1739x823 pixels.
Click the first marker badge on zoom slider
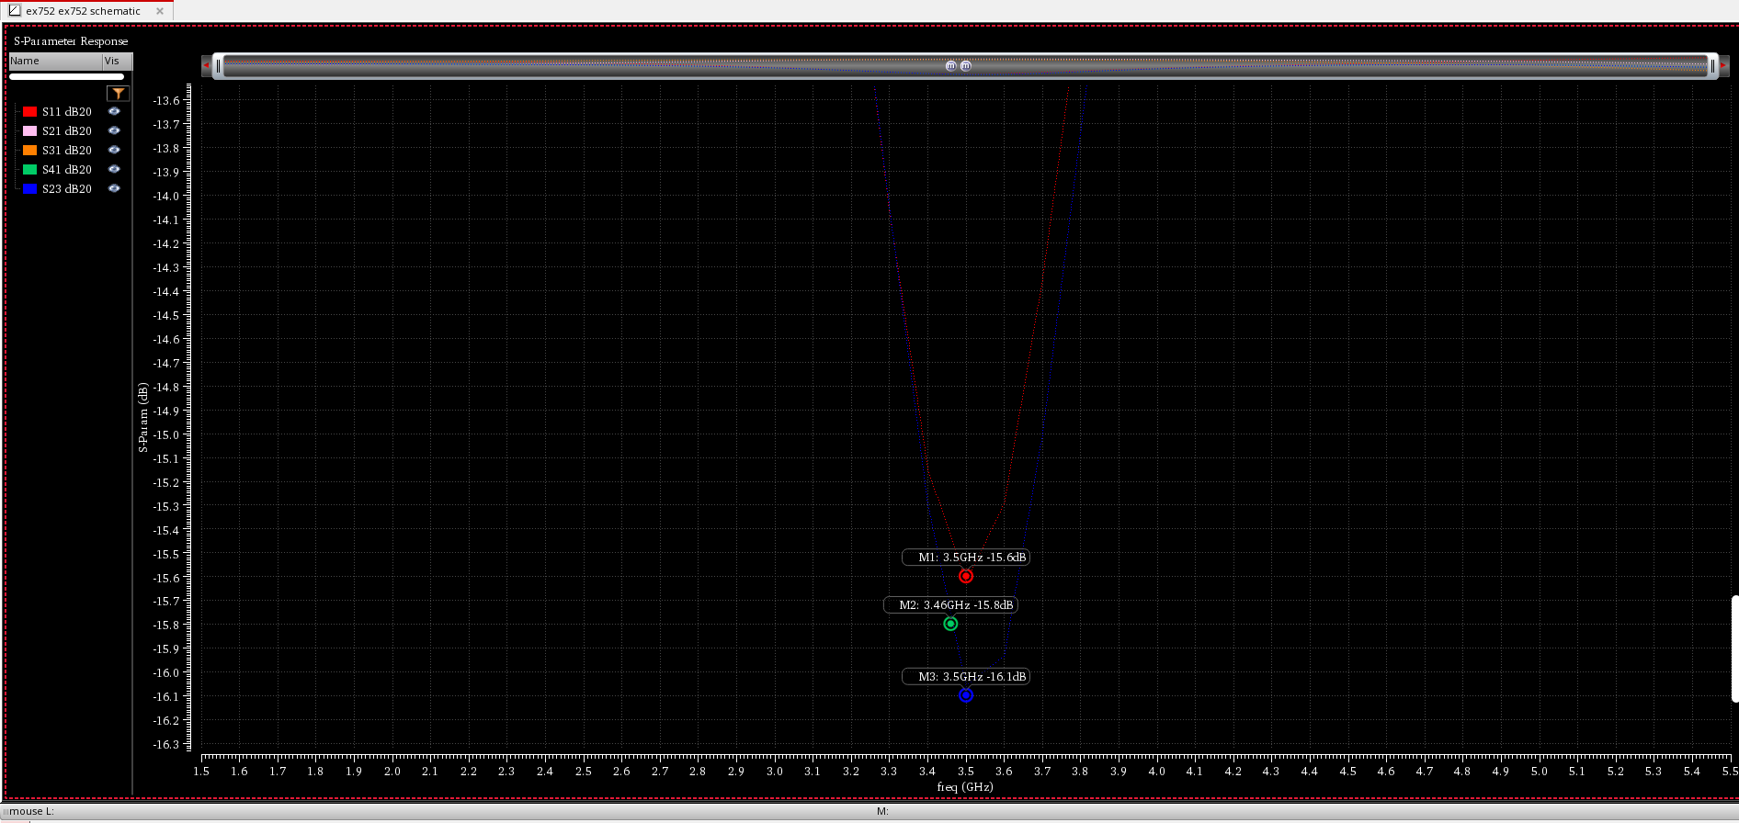[x=950, y=66]
